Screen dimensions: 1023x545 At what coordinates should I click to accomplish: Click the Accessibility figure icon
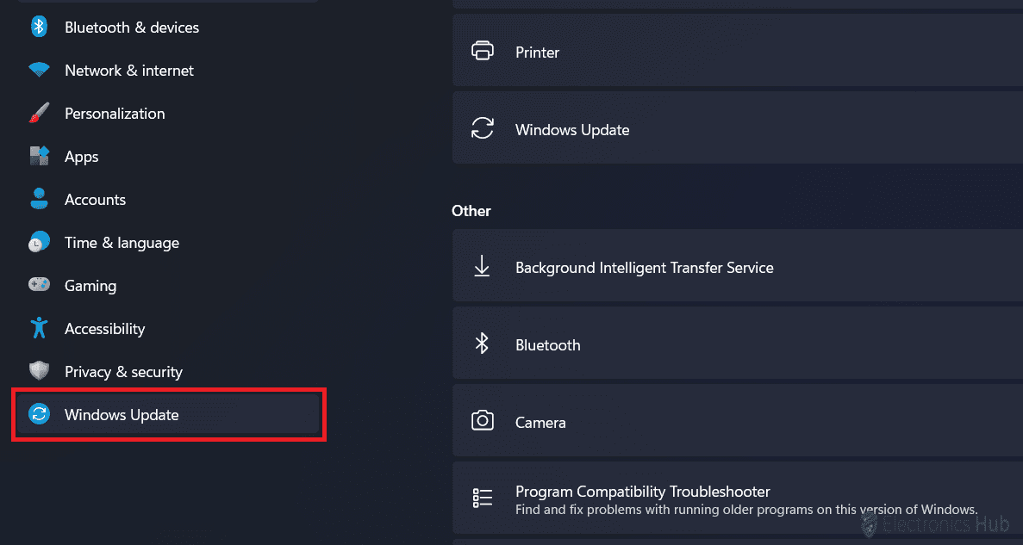click(x=39, y=329)
